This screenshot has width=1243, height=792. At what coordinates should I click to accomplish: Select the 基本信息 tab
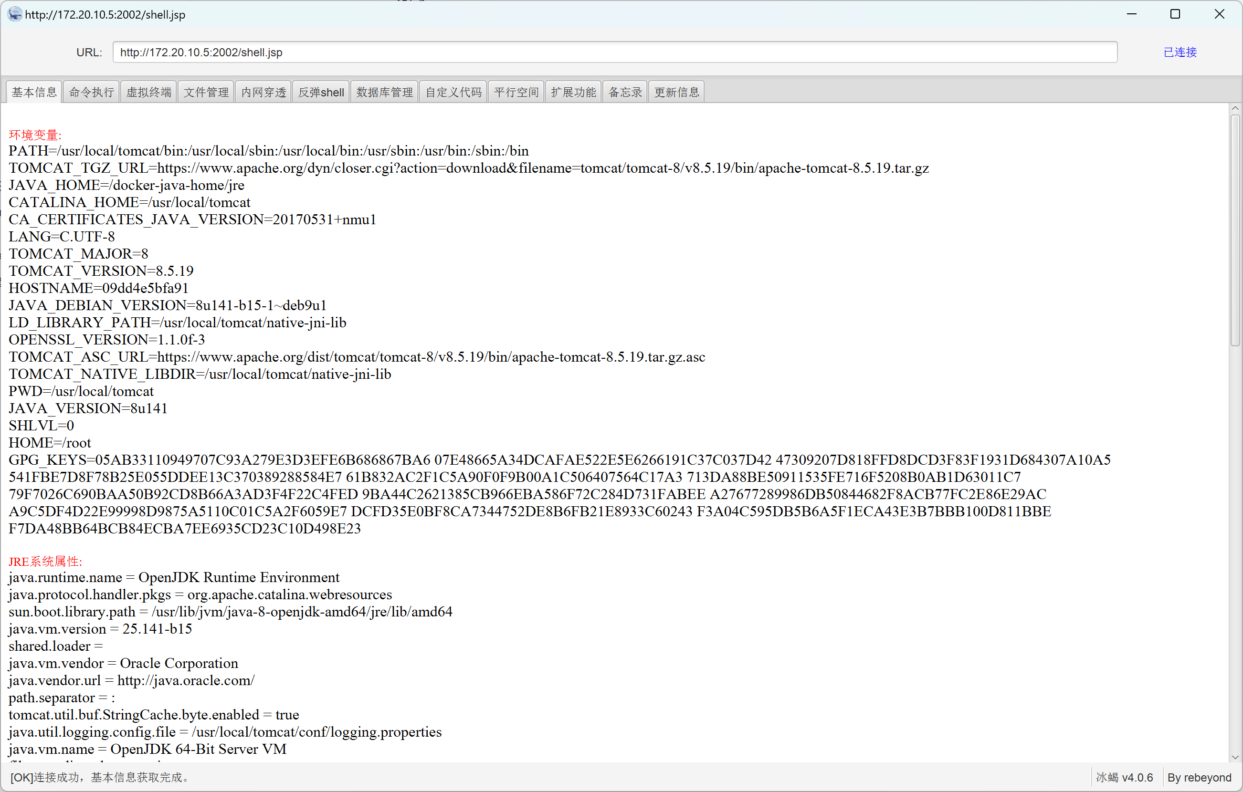point(34,93)
